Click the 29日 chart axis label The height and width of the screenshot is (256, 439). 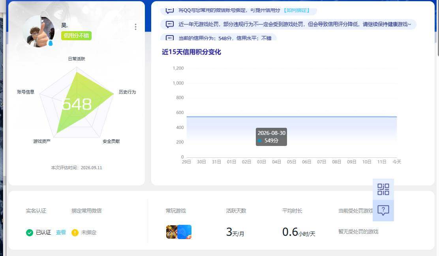click(x=186, y=162)
